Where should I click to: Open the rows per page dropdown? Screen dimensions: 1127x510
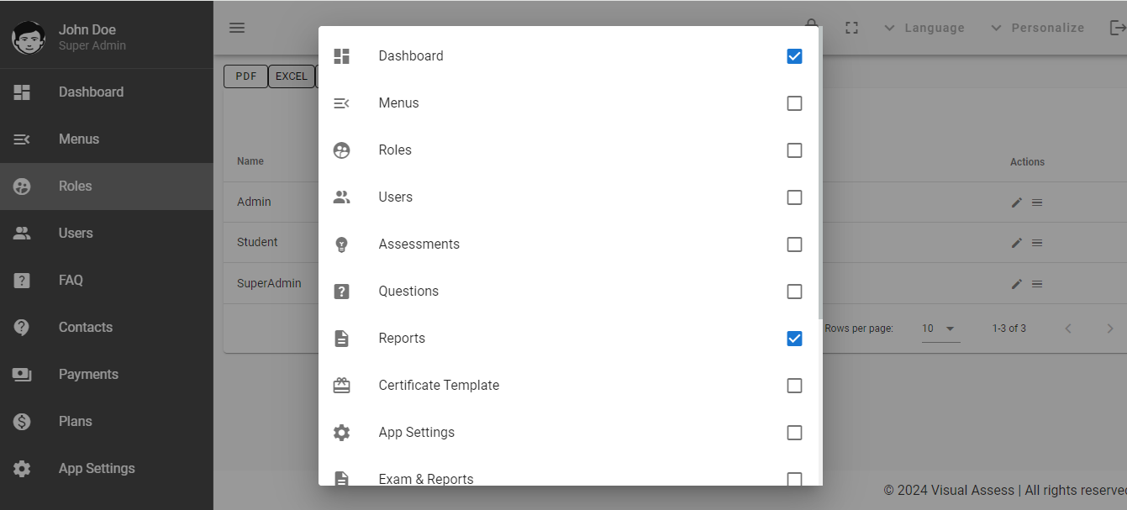(x=940, y=328)
